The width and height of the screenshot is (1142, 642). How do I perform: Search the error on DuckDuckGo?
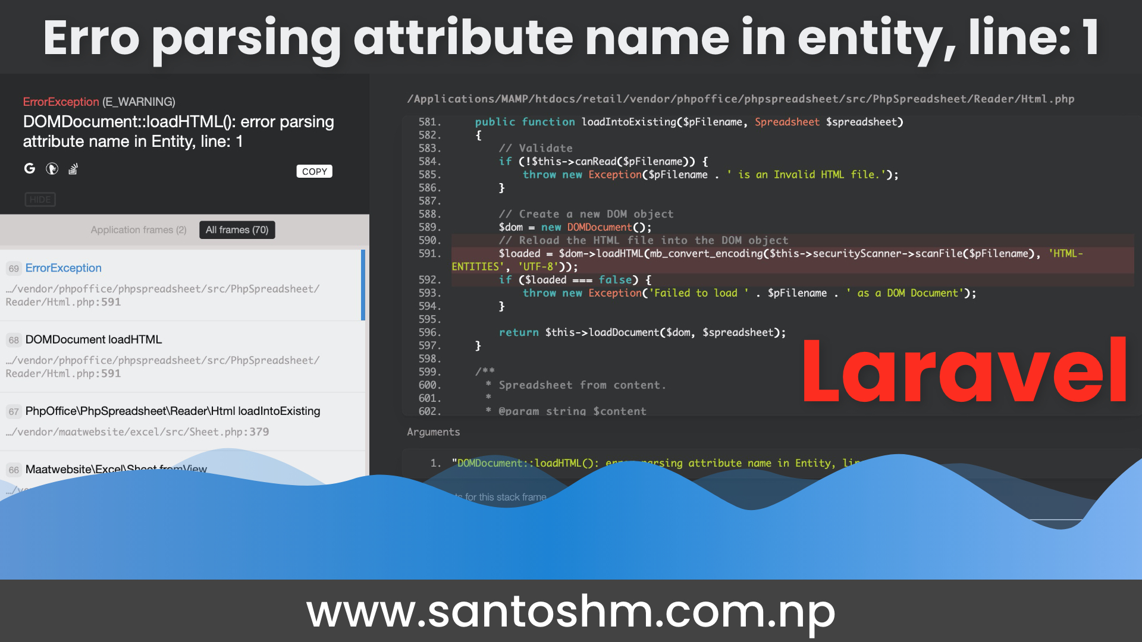click(52, 169)
